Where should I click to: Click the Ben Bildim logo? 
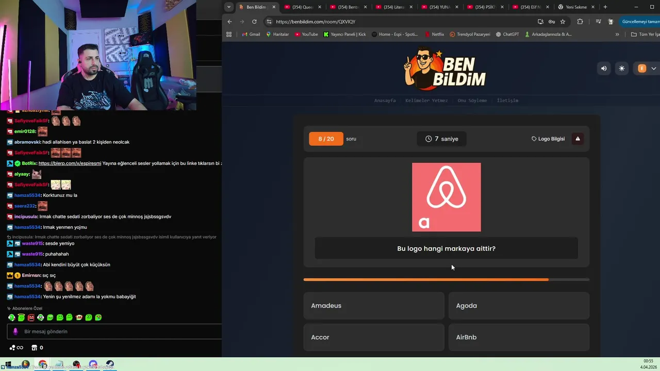[445, 69]
